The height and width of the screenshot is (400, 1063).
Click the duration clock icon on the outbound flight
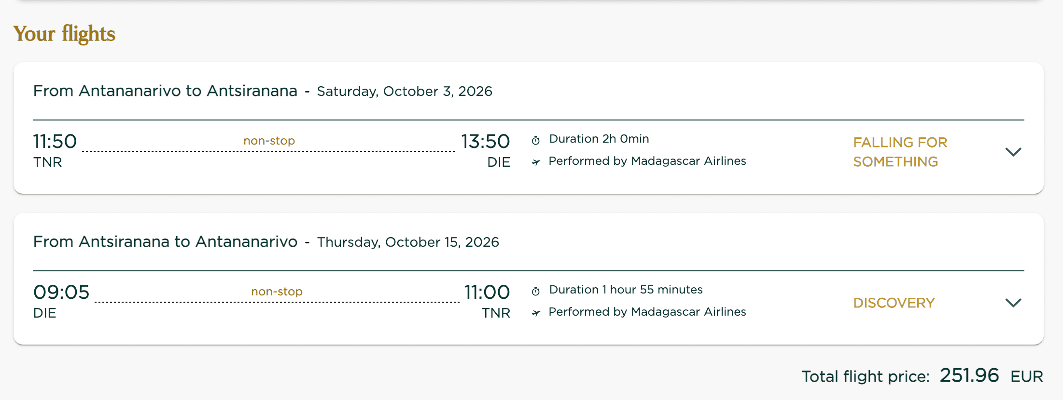pos(536,140)
